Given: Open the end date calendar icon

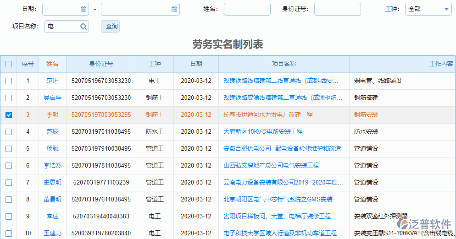Looking at the screenshot, I should [x=174, y=9].
